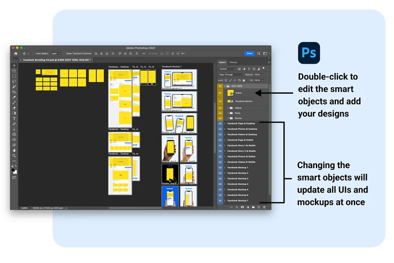Select the Brush tool
This screenshot has width=394, height=263.
point(14,103)
